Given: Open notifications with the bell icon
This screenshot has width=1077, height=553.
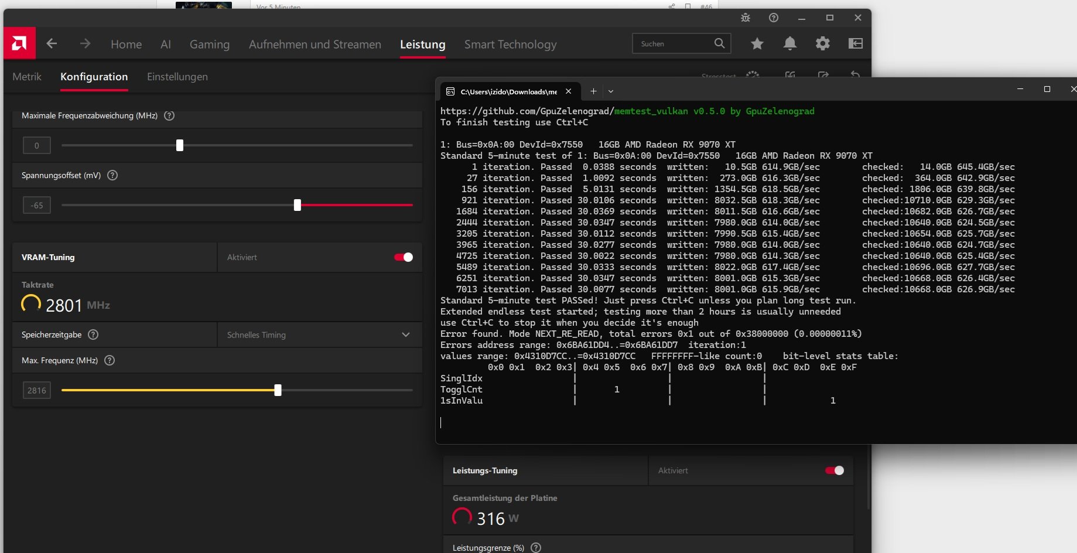Looking at the screenshot, I should click(x=790, y=43).
